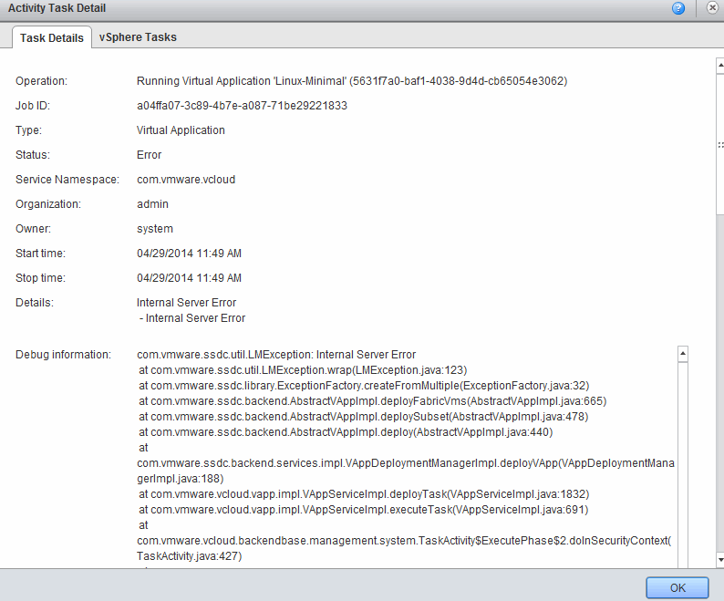Click the debug information scrollbar up arrow

pos(682,353)
